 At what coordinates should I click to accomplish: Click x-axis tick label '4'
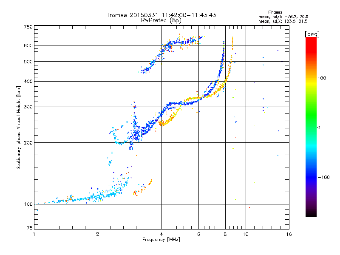161,234
